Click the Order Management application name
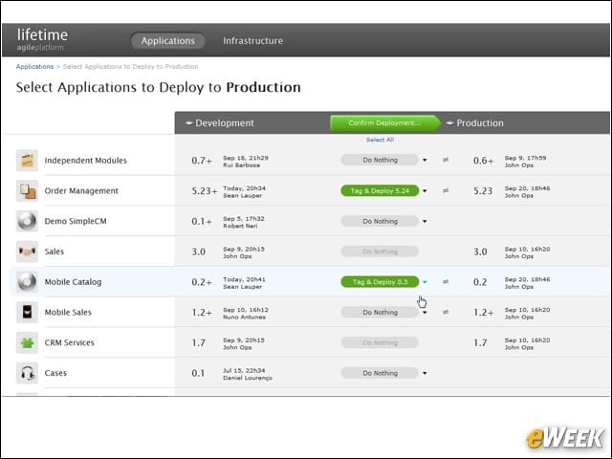 pos(81,191)
